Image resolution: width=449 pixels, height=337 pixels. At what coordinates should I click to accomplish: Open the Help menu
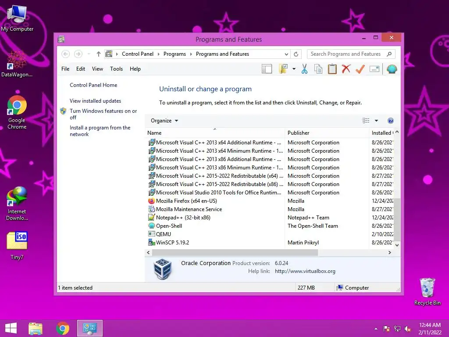click(x=135, y=69)
